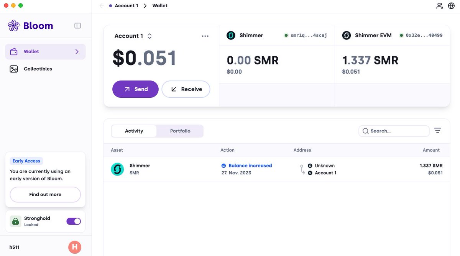
Task: Click the activity Search field
Action: (394, 131)
